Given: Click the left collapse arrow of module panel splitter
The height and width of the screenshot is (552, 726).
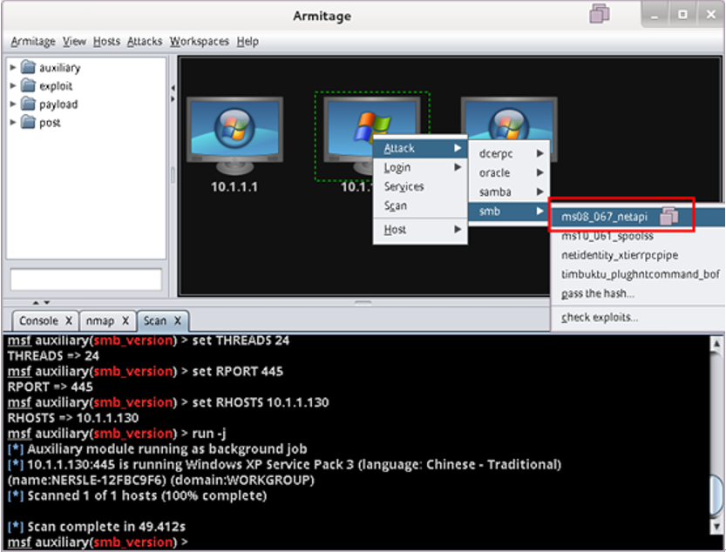Looking at the screenshot, I should 173,87.
